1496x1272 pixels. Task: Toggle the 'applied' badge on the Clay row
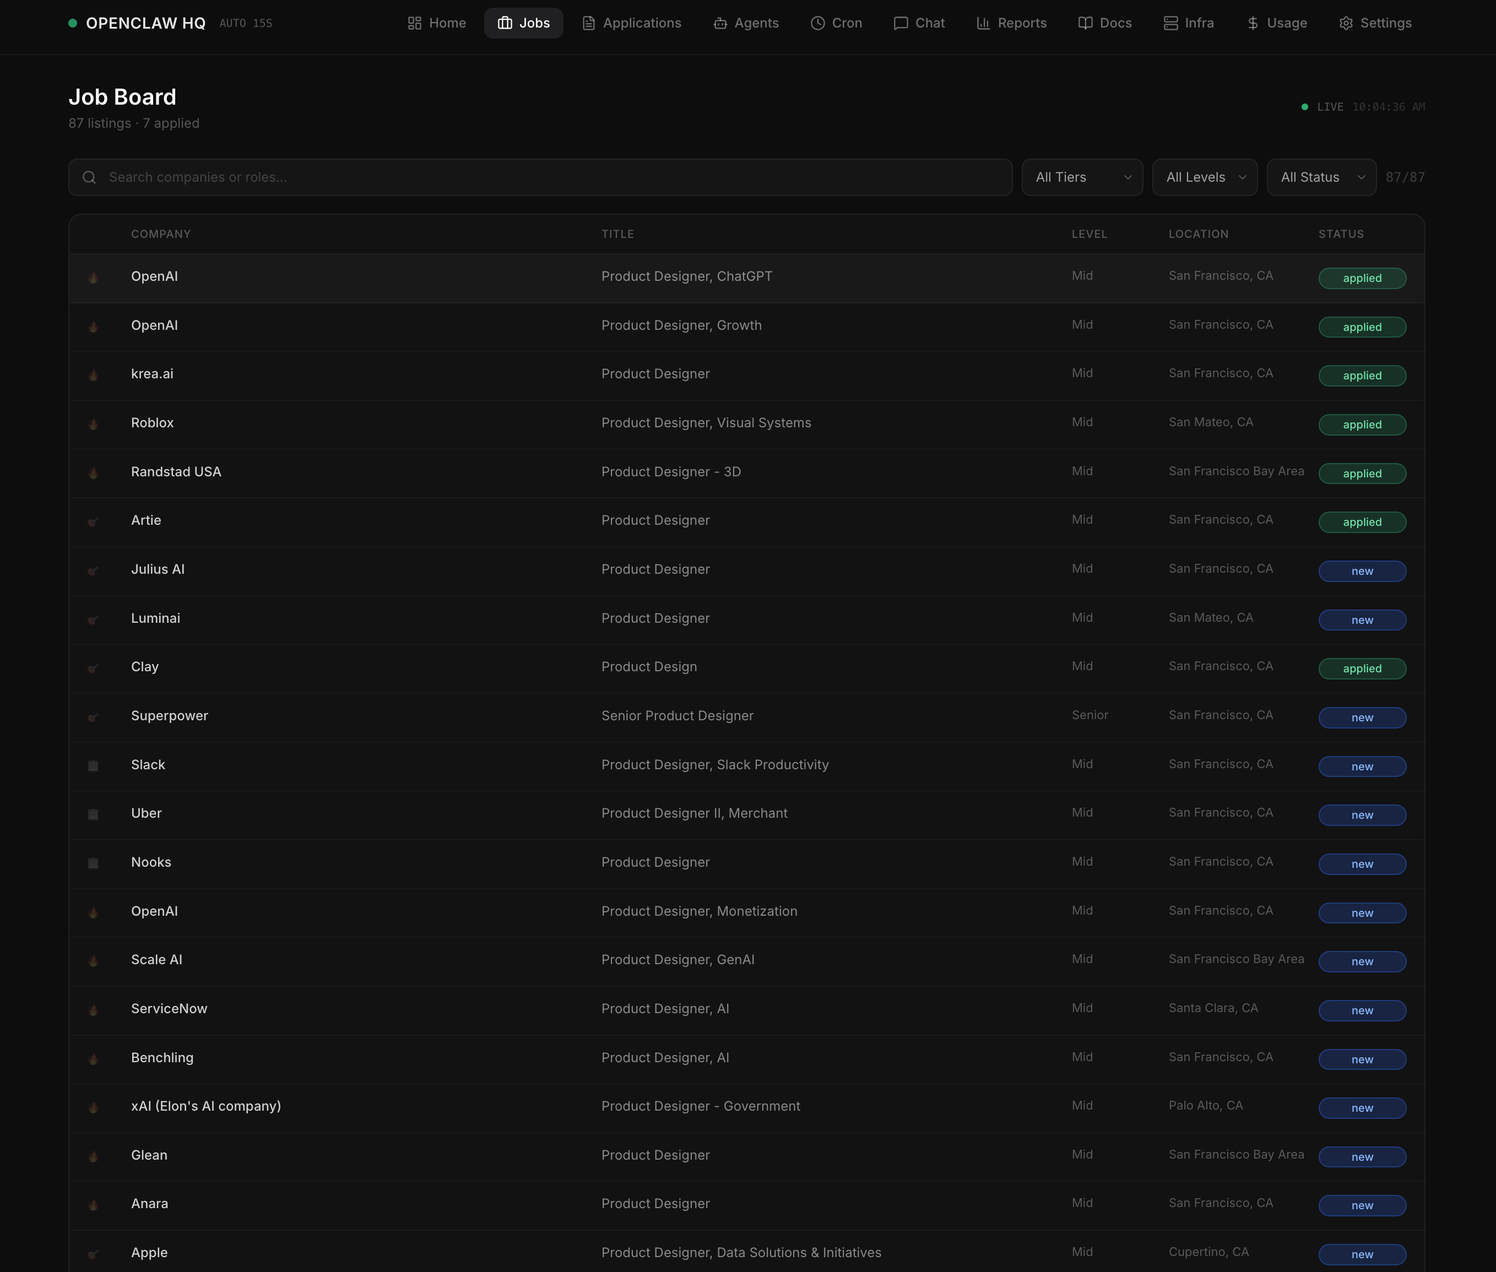pyautogui.click(x=1362, y=668)
